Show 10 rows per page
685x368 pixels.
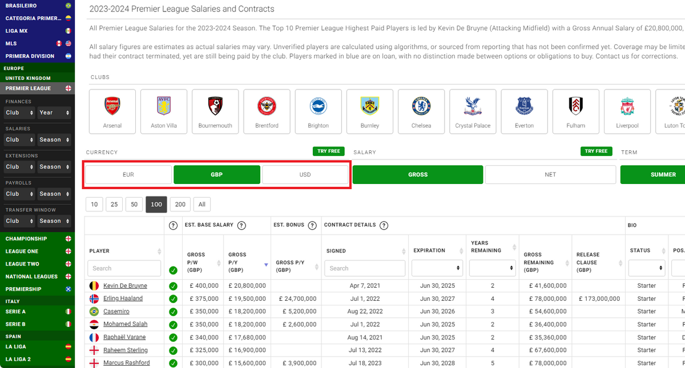pos(94,205)
